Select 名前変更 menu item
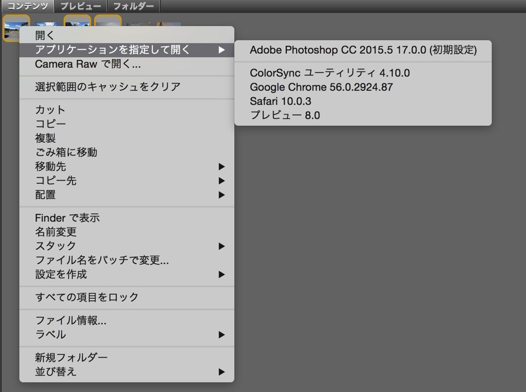This screenshot has height=392, width=526. [127, 232]
